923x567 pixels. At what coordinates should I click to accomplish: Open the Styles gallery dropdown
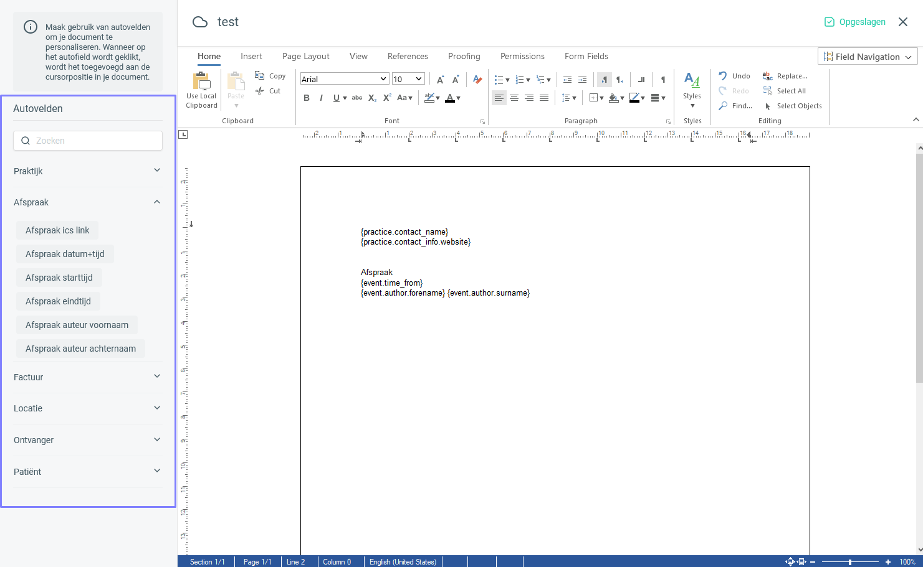pyautogui.click(x=692, y=90)
